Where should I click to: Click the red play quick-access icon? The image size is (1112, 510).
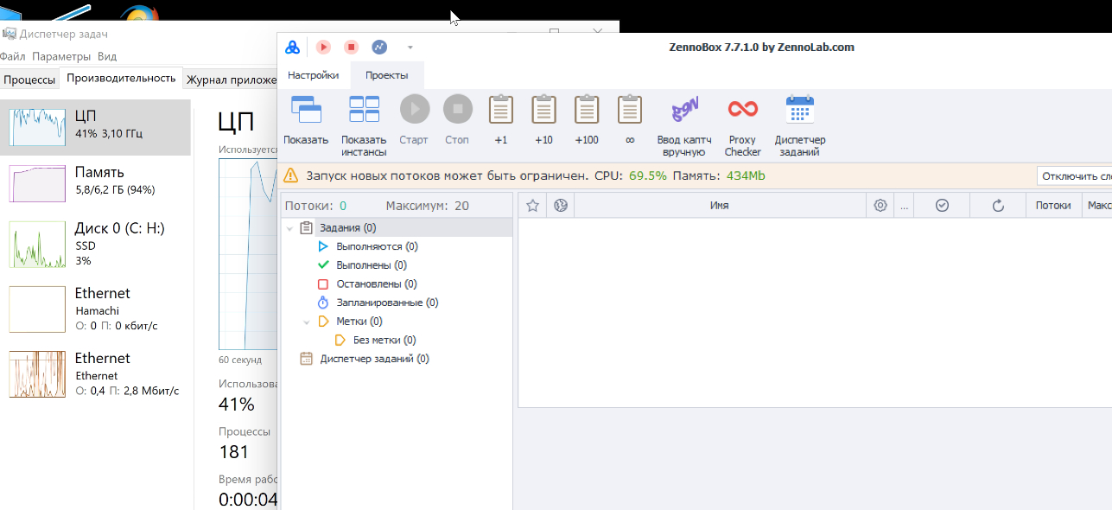click(323, 48)
